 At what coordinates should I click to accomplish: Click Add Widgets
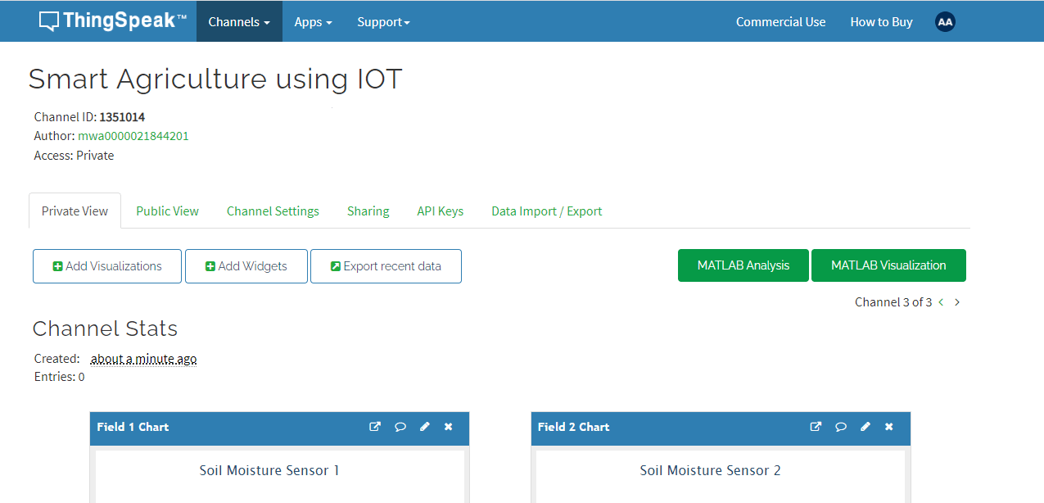tap(246, 265)
